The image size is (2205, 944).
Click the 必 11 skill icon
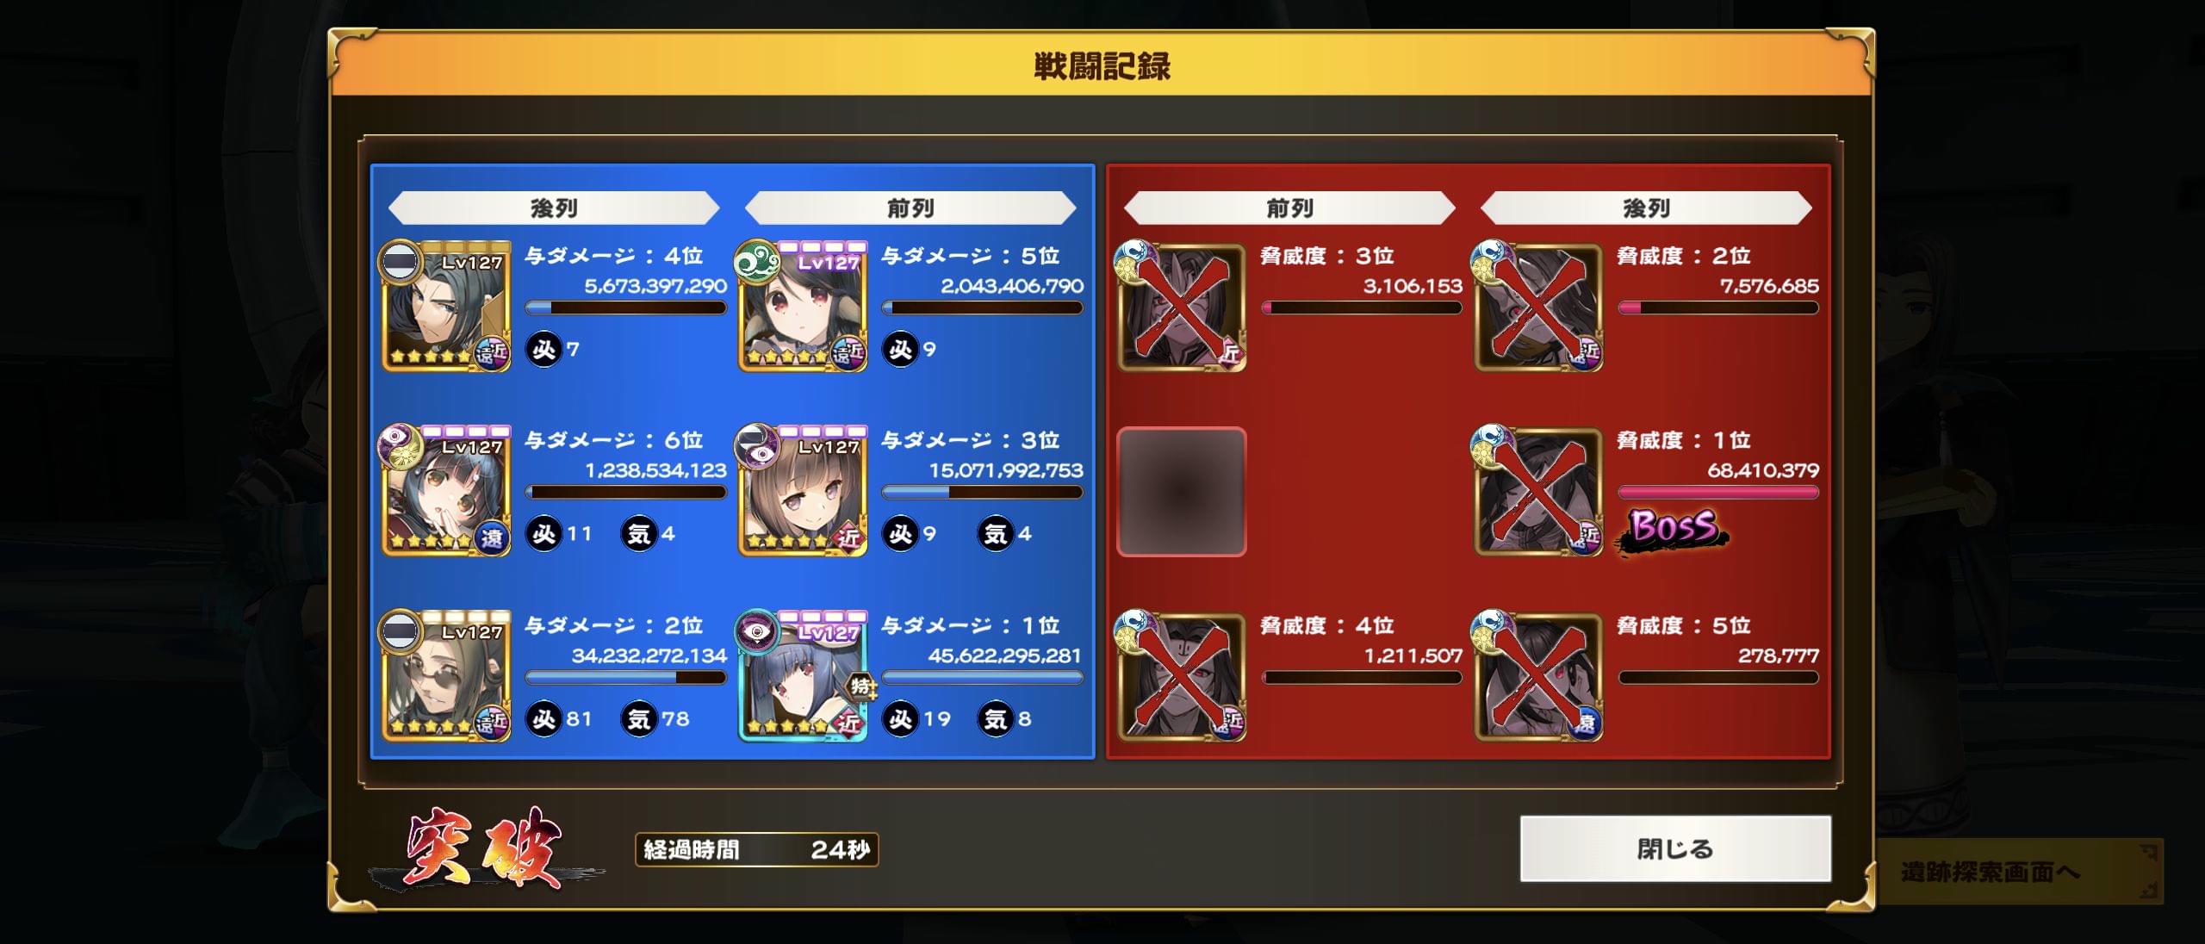543,534
